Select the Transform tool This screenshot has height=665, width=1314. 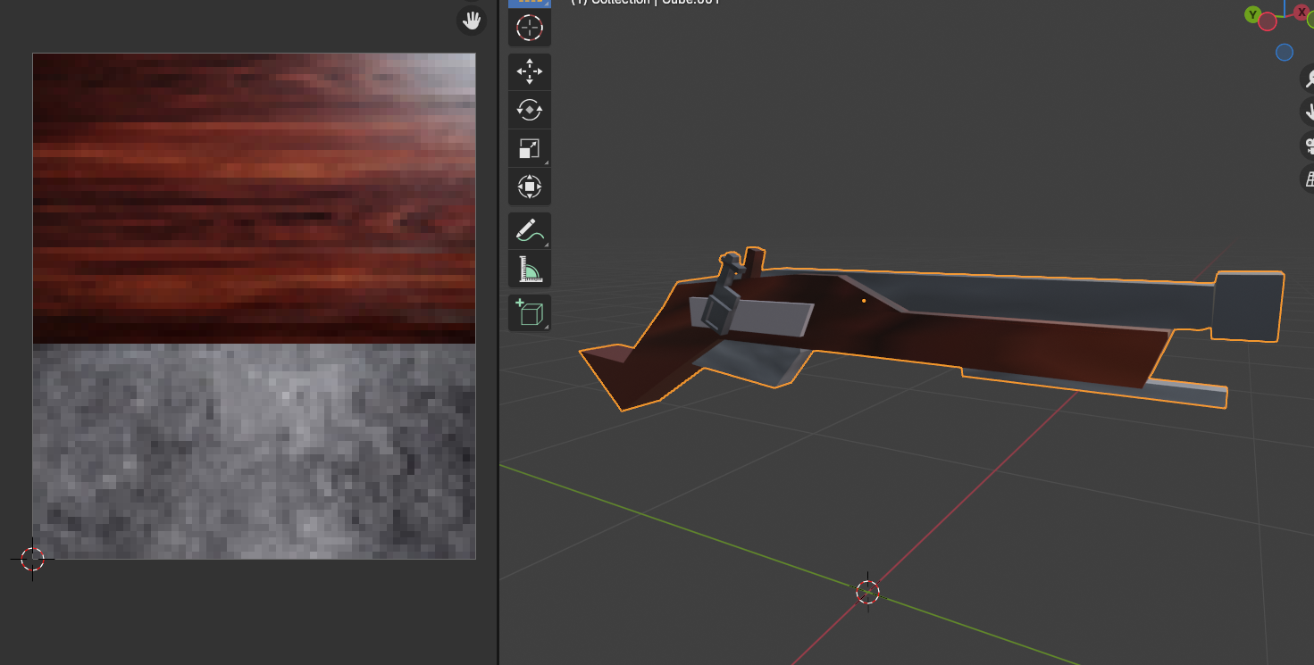click(530, 187)
